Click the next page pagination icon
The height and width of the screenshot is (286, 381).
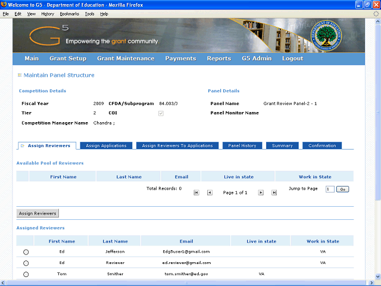coord(261,192)
